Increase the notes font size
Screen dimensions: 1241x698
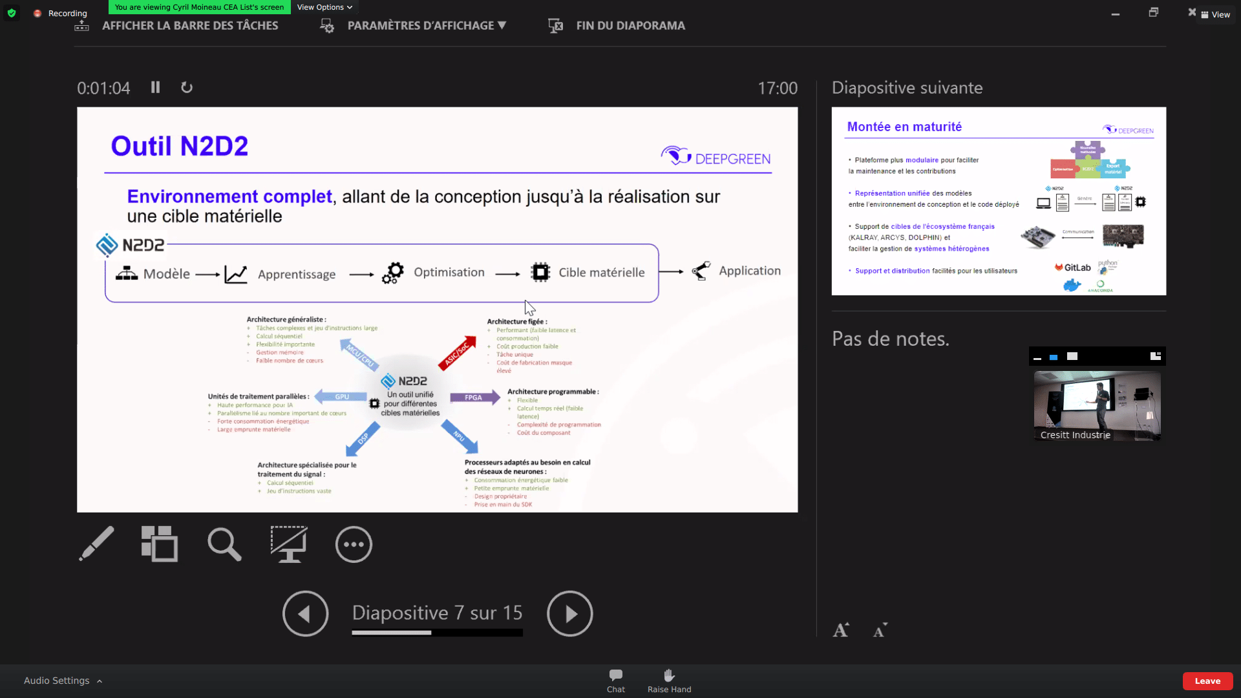click(x=841, y=630)
